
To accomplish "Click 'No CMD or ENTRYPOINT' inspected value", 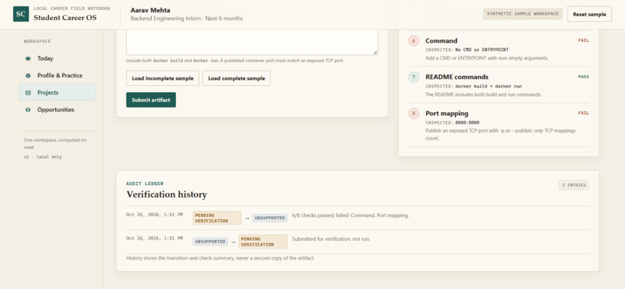I will pos(482,50).
